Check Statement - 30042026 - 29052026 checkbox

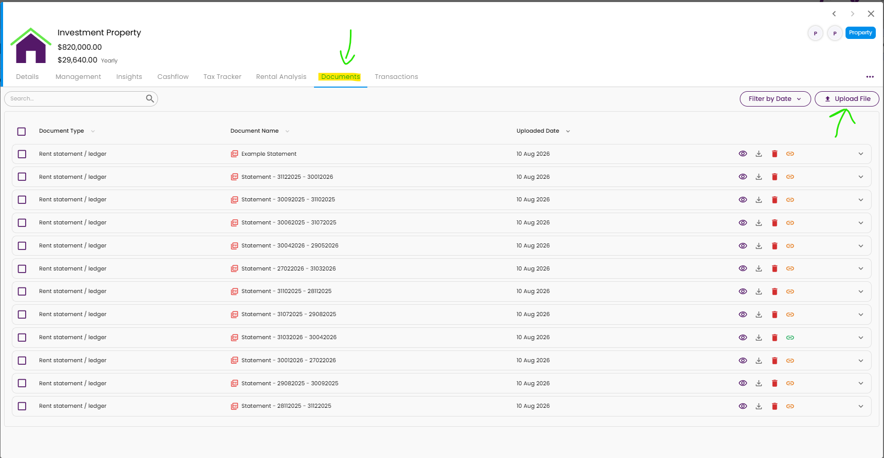[22, 246]
